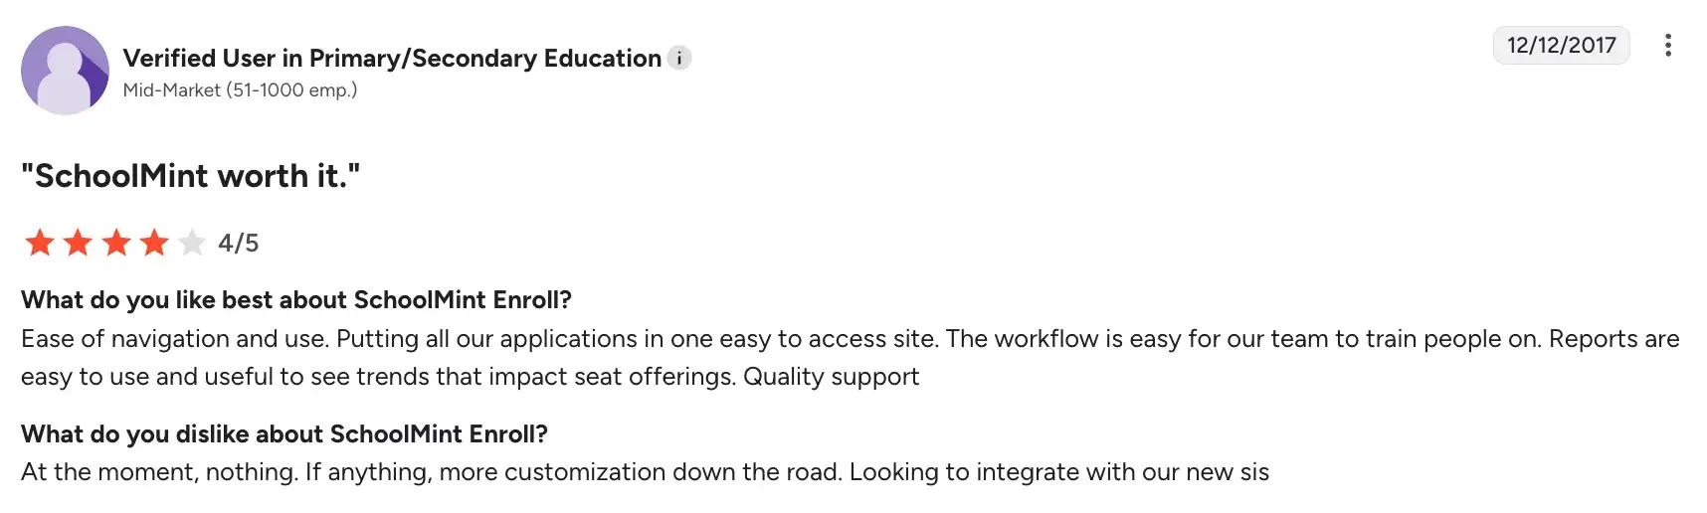This screenshot has height=513, width=1707.
Task: Click "At the moment, nothing" sentence
Action: 159,472
